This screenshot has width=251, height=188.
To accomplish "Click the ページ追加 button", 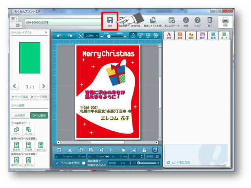I will [20, 97].
